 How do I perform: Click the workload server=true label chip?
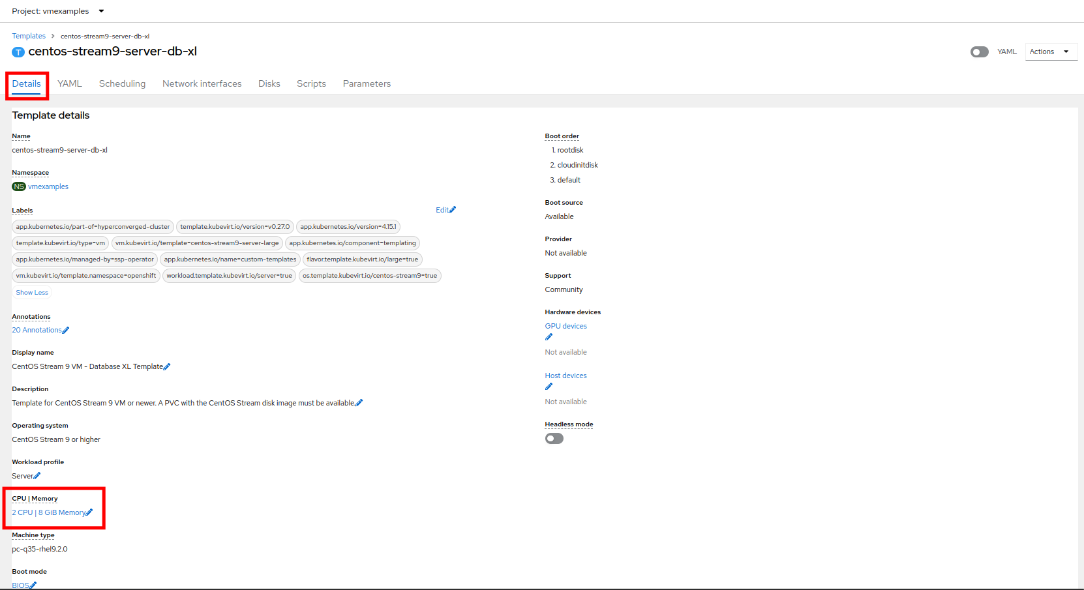point(229,276)
